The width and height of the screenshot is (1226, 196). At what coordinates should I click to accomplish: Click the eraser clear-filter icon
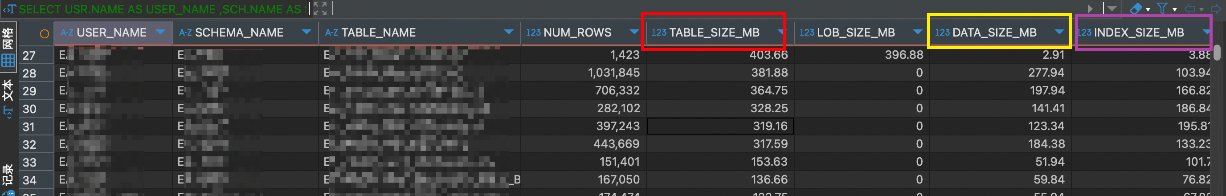(x=1136, y=8)
